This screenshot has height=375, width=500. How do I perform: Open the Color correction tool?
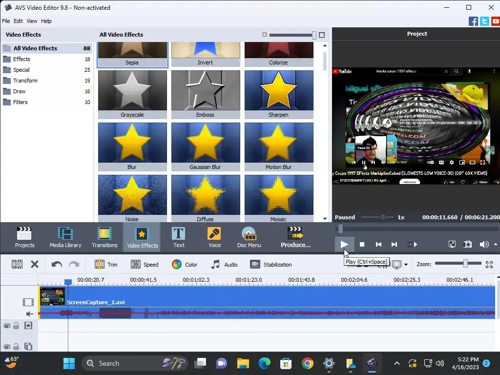pos(185,264)
